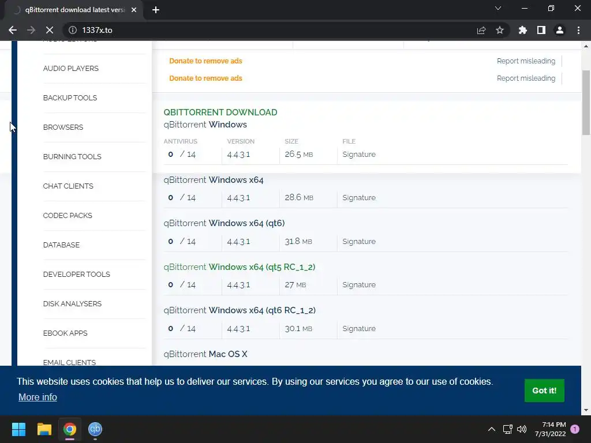The height and width of the screenshot is (443, 591).
Task: Select the qBittorrent download tab
Action: (74, 10)
